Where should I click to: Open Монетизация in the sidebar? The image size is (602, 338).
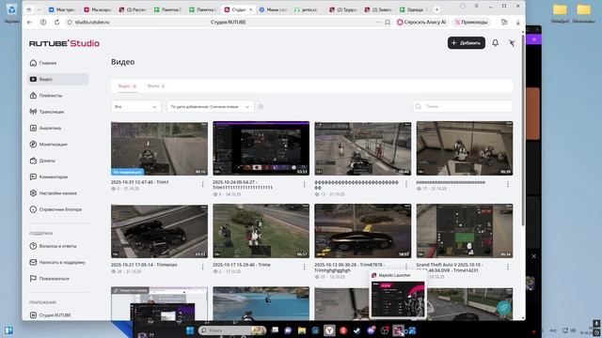[x=53, y=145]
